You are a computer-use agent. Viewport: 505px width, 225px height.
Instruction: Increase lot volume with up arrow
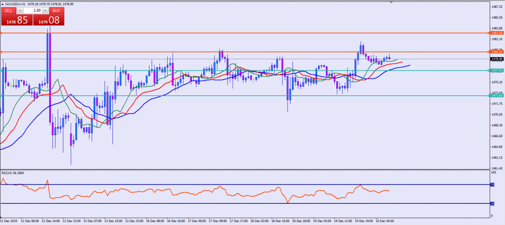pyautogui.click(x=45, y=11)
